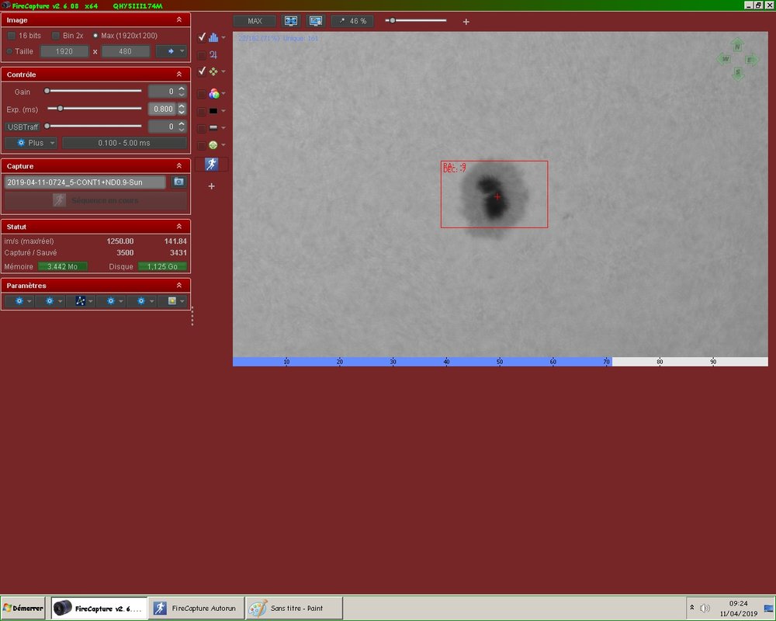The width and height of the screenshot is (776, 621).
Task: Collapse the Image panel
Action: (x=179, y=20)
